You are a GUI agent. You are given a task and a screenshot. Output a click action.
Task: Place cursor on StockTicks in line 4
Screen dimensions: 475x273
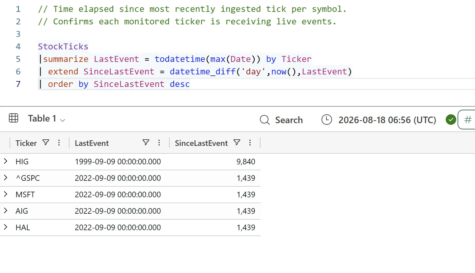point(63,46)
